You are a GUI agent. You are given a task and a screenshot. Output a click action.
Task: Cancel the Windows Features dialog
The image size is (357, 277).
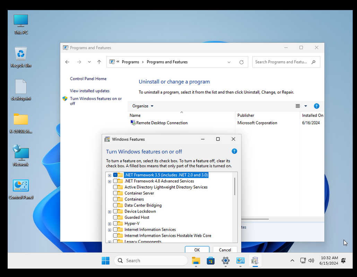(225, 250)
